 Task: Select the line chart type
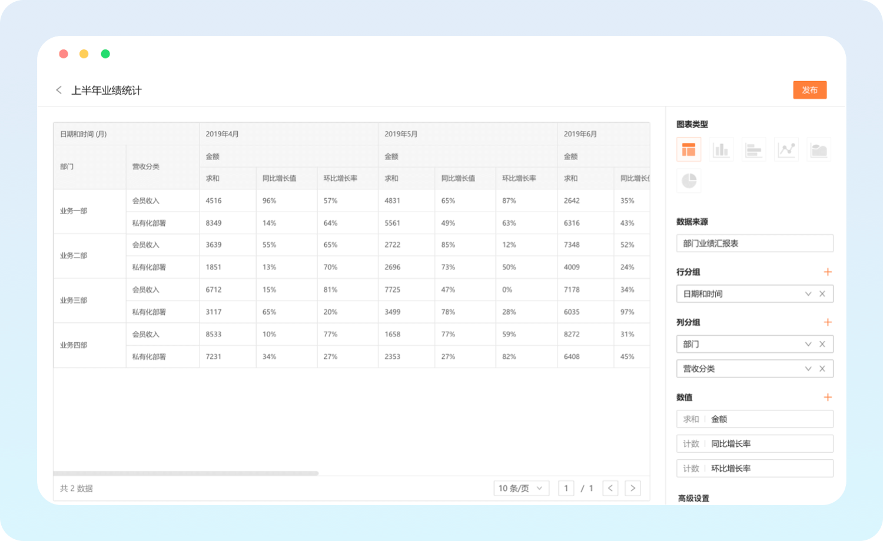click(786, 150)
